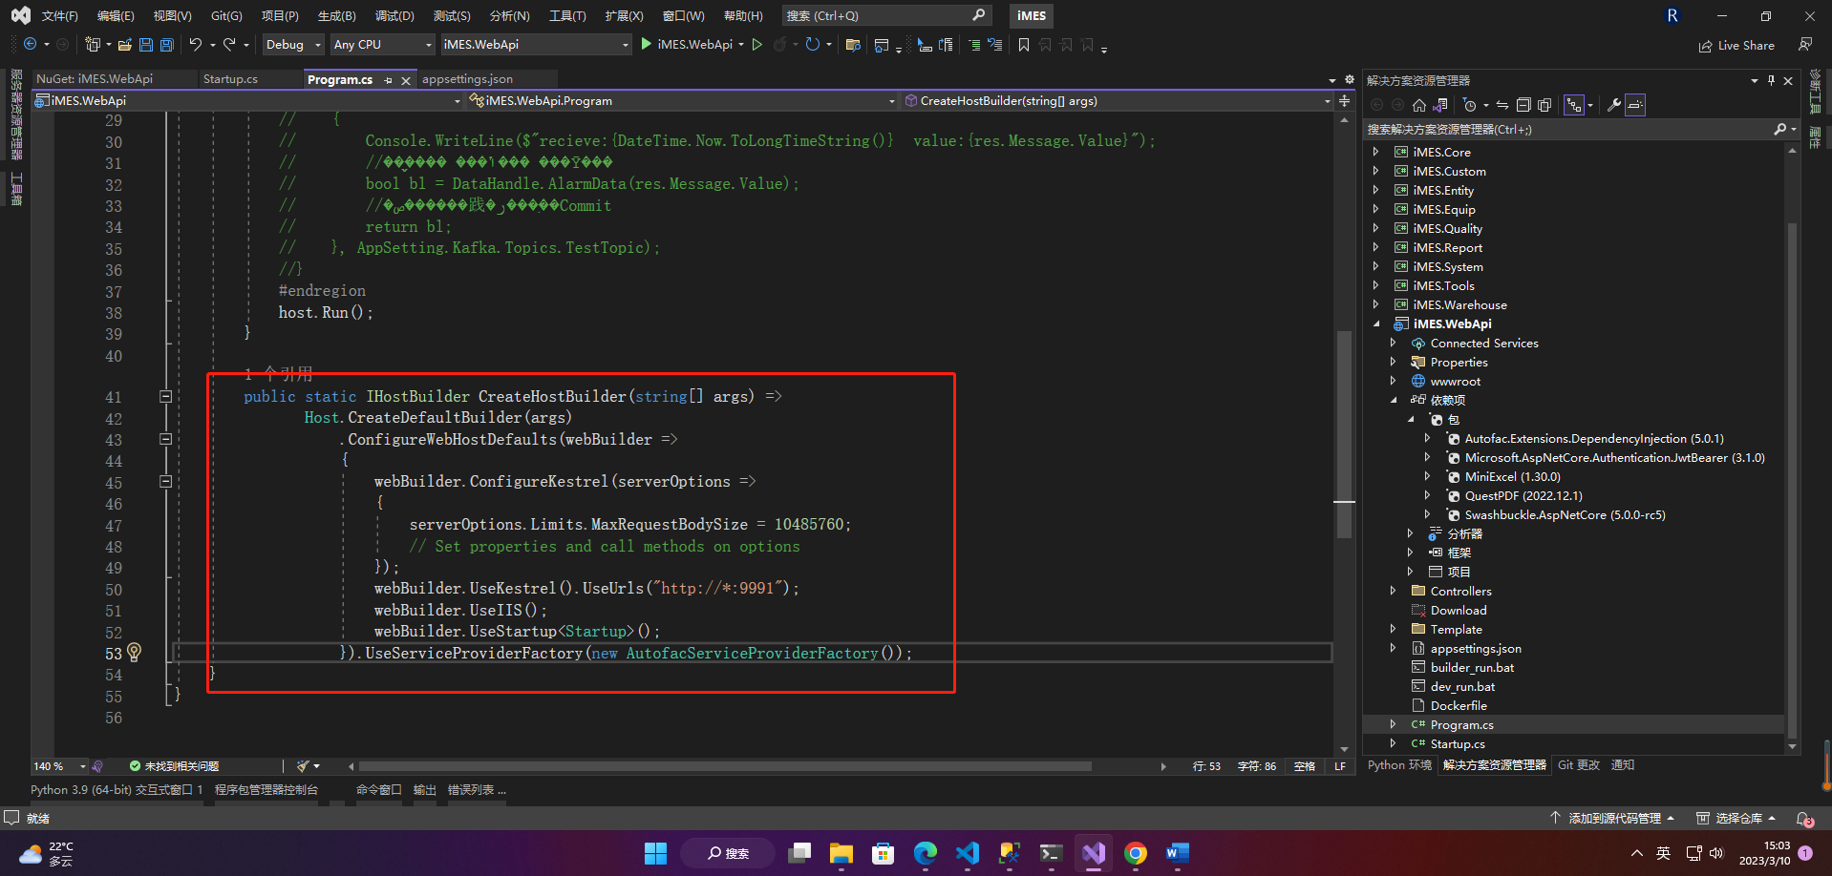Pin the Solution Explorer panel
The height and width of the screenshot is (876, 1832).
1771,80
